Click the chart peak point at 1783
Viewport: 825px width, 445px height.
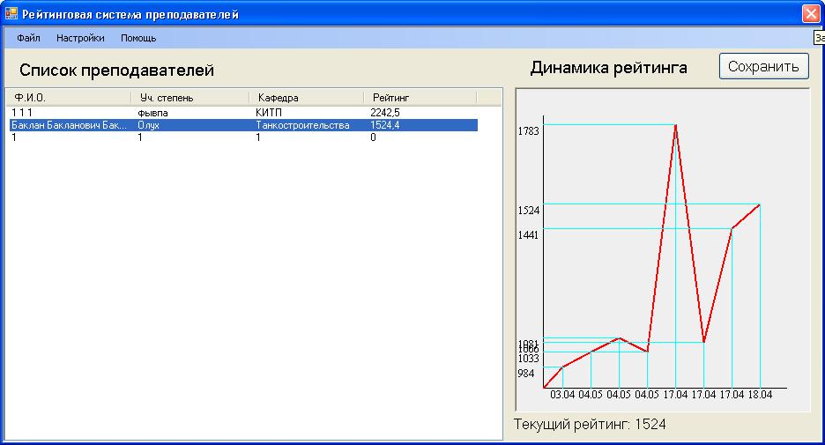(x=675, y=125)
